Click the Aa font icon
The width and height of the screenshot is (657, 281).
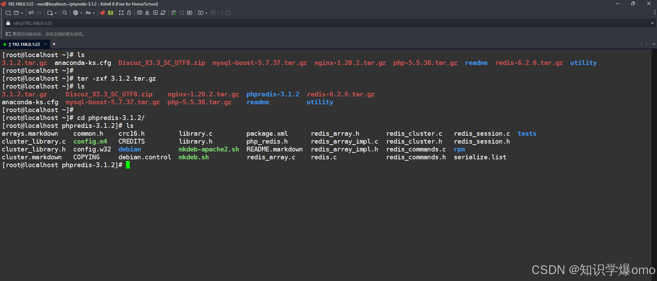[x=88, y=13]
